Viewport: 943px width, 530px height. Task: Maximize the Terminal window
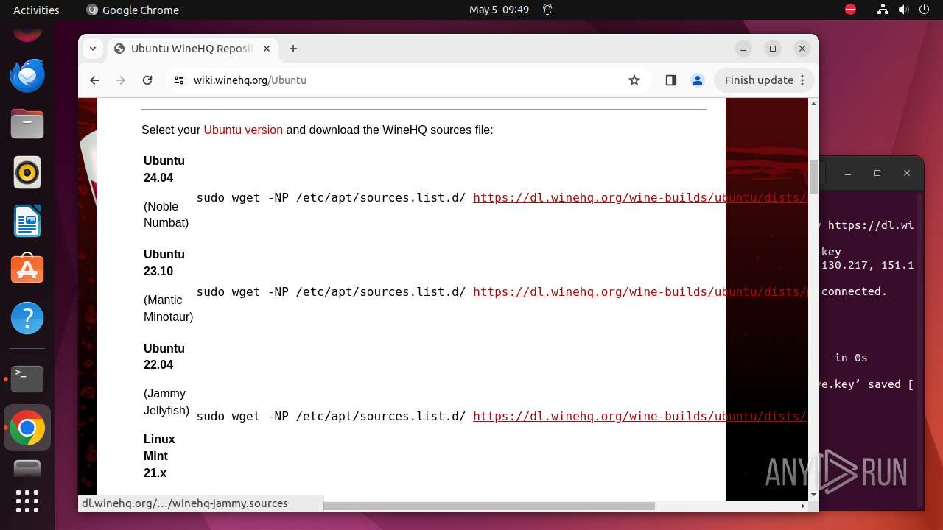(x=877, y=173)
